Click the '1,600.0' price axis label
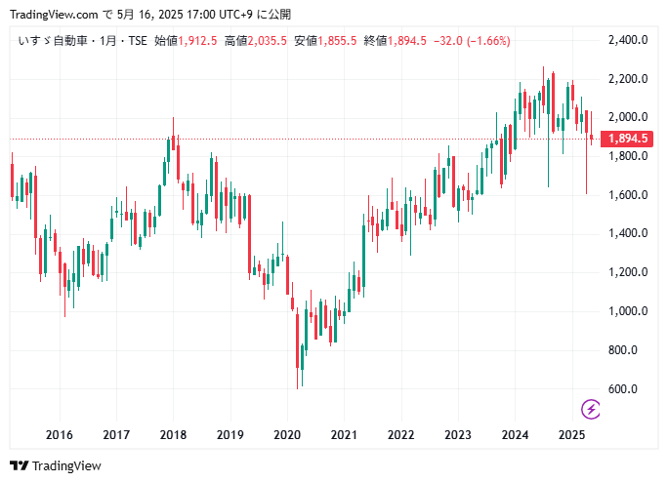Image resolution: width=668 pixels, height=483 pixels. coord(628,195)
